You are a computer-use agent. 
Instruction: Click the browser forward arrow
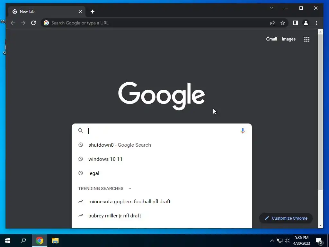23,23
